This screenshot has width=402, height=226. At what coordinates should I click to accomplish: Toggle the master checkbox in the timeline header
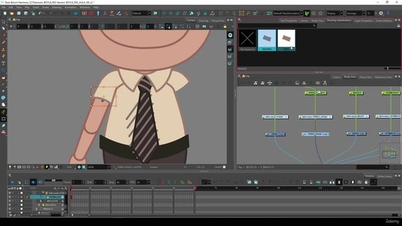pyautogui.click(x=21, y=188)
